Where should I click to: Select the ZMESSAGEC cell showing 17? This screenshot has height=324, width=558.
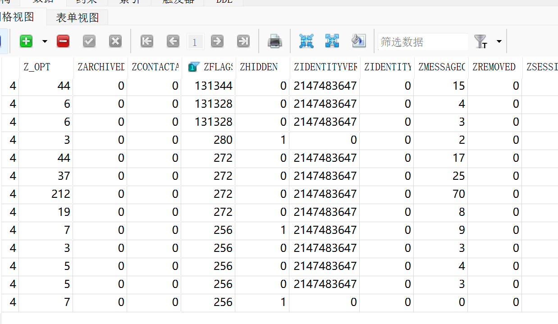tap(441, 158)
